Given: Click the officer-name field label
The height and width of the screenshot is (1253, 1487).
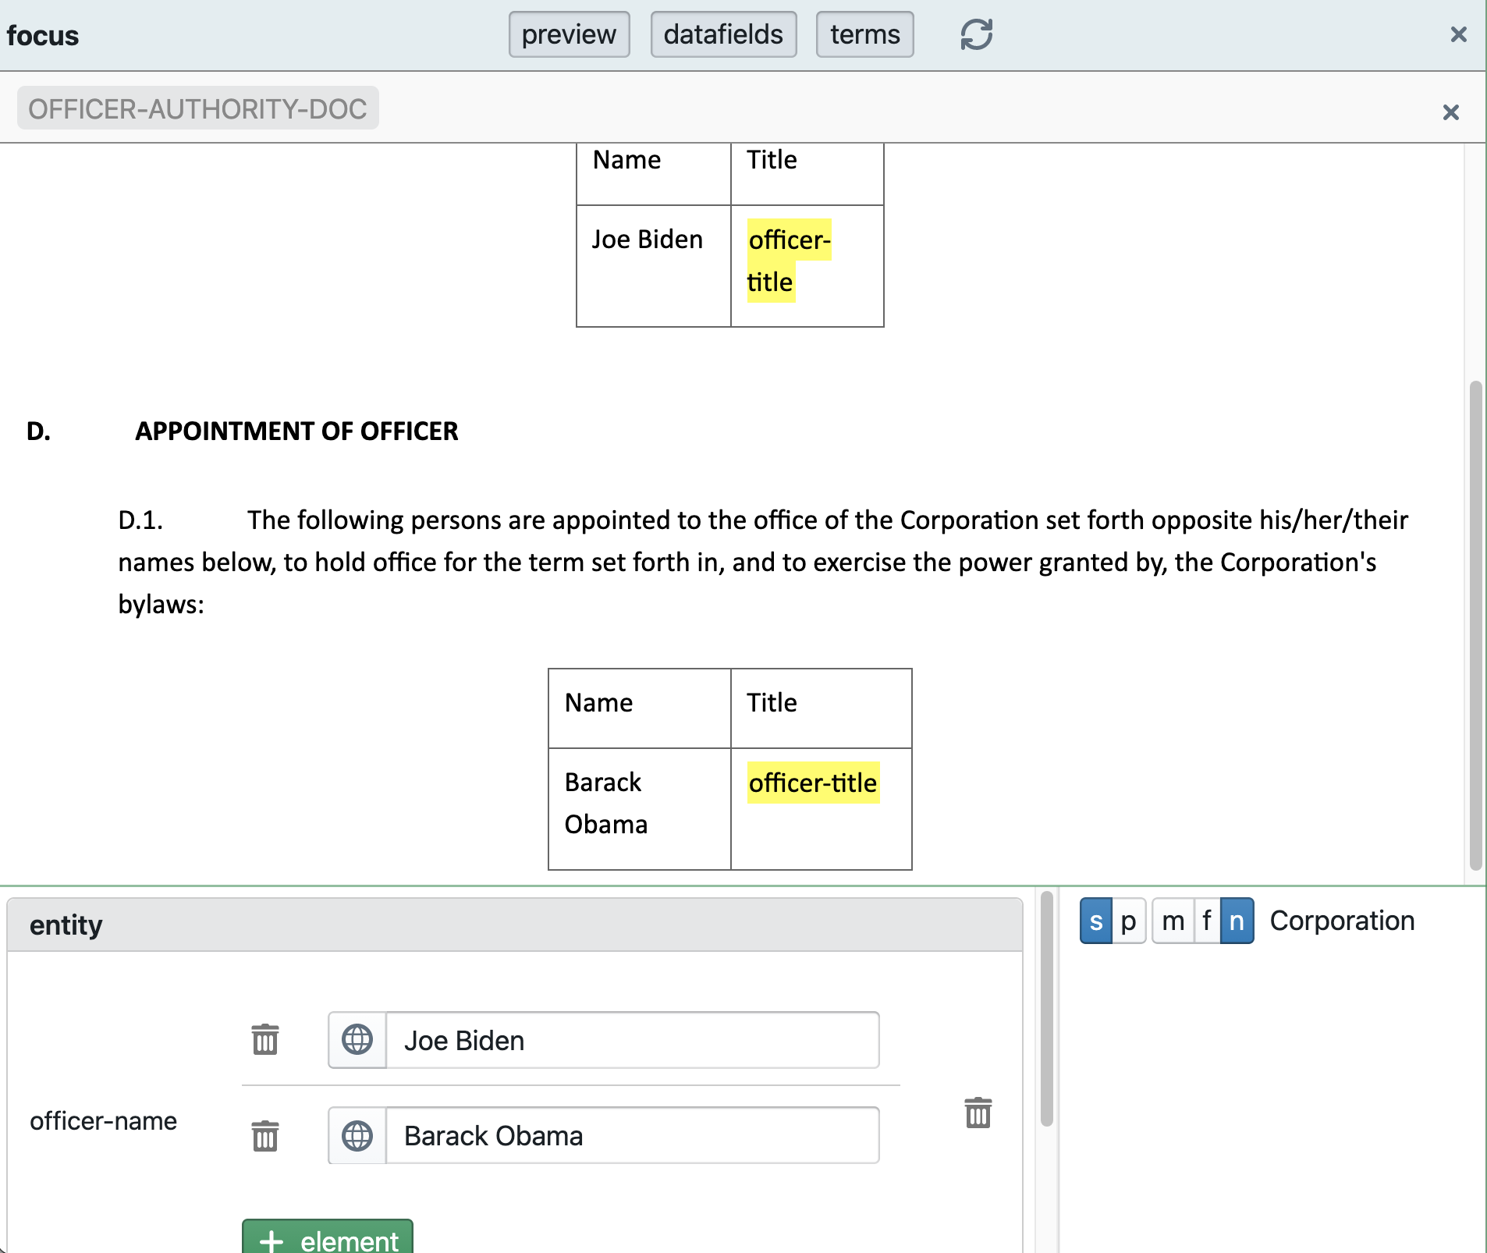Looking at the screenshot, I should coord(103,1120).
